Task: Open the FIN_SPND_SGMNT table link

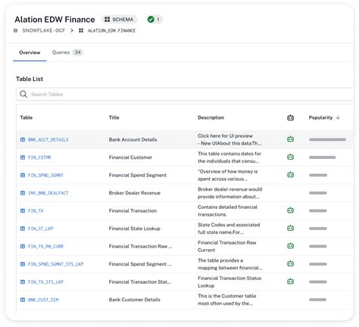Action: pyautogui.click(x=45, y=175)
